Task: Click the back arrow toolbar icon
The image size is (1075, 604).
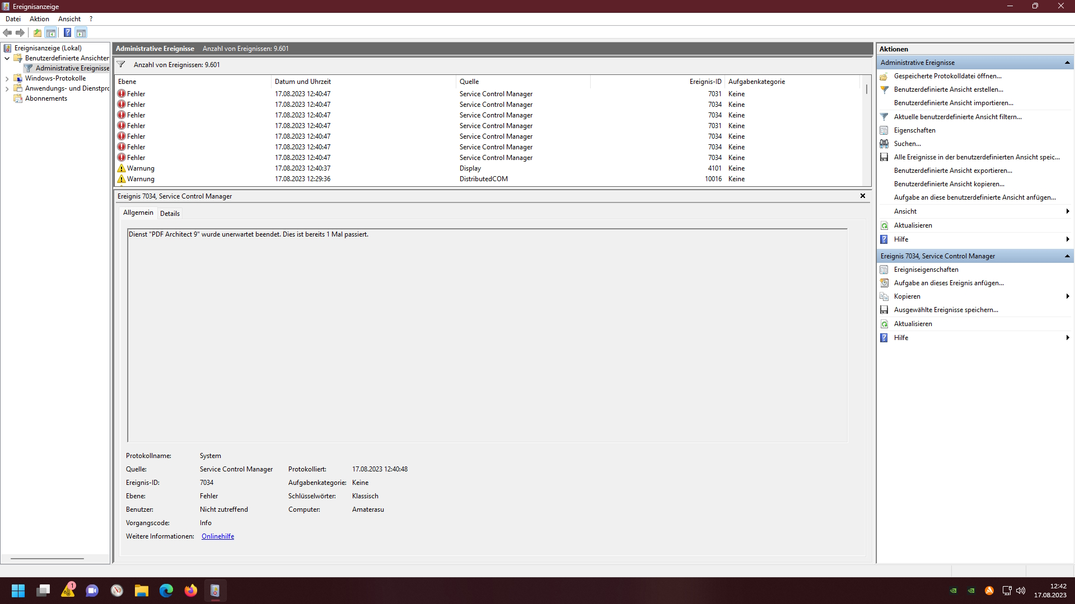Action: click(x=7, y=32)
